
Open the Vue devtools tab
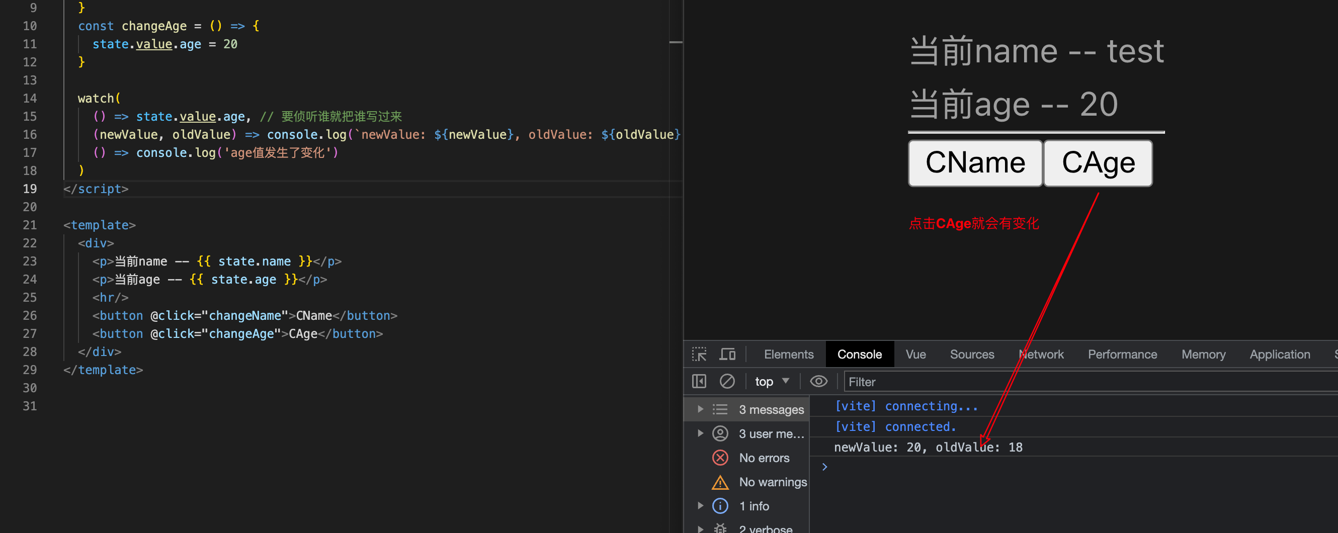(915, 354)
